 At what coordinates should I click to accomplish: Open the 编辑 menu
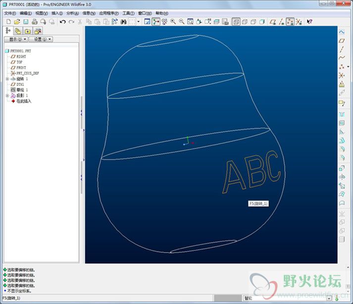point(26,13)
